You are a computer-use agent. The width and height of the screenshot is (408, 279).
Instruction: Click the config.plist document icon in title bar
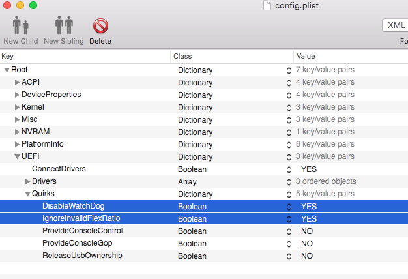[267, 5]
